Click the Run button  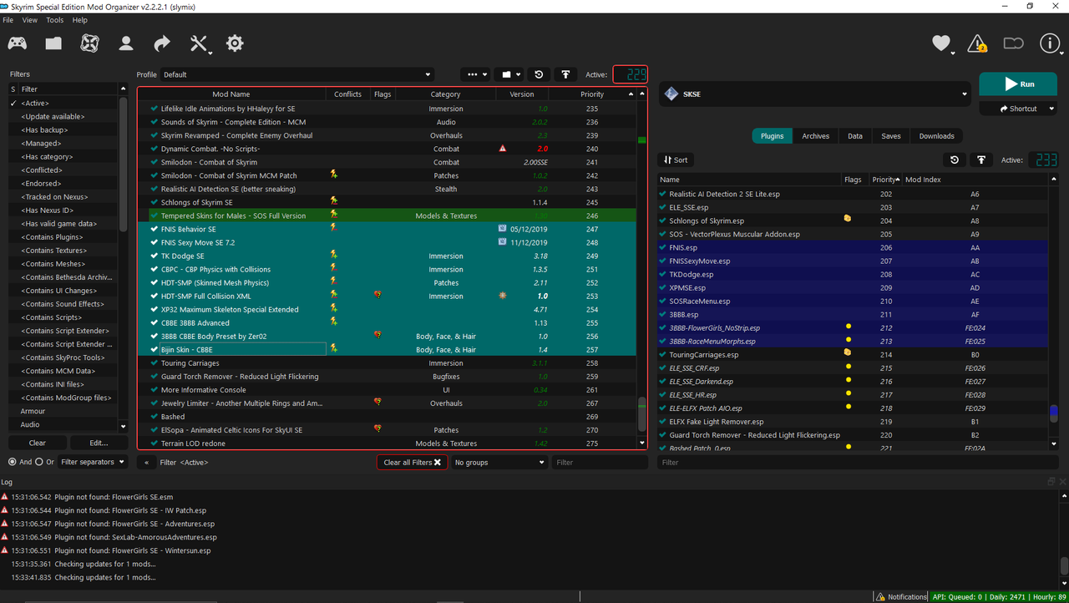coord(1018,84)
